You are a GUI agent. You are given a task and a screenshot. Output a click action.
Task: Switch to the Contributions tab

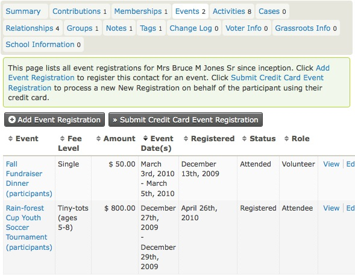[x=80, y=11]
